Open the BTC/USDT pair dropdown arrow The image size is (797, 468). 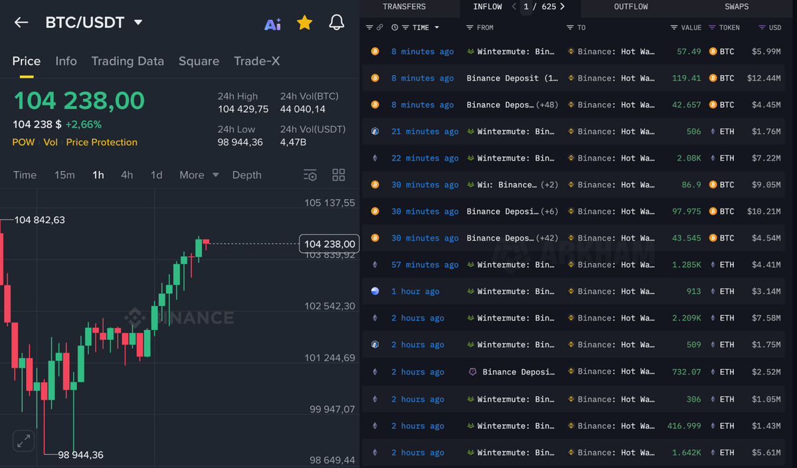pos(138,22)
